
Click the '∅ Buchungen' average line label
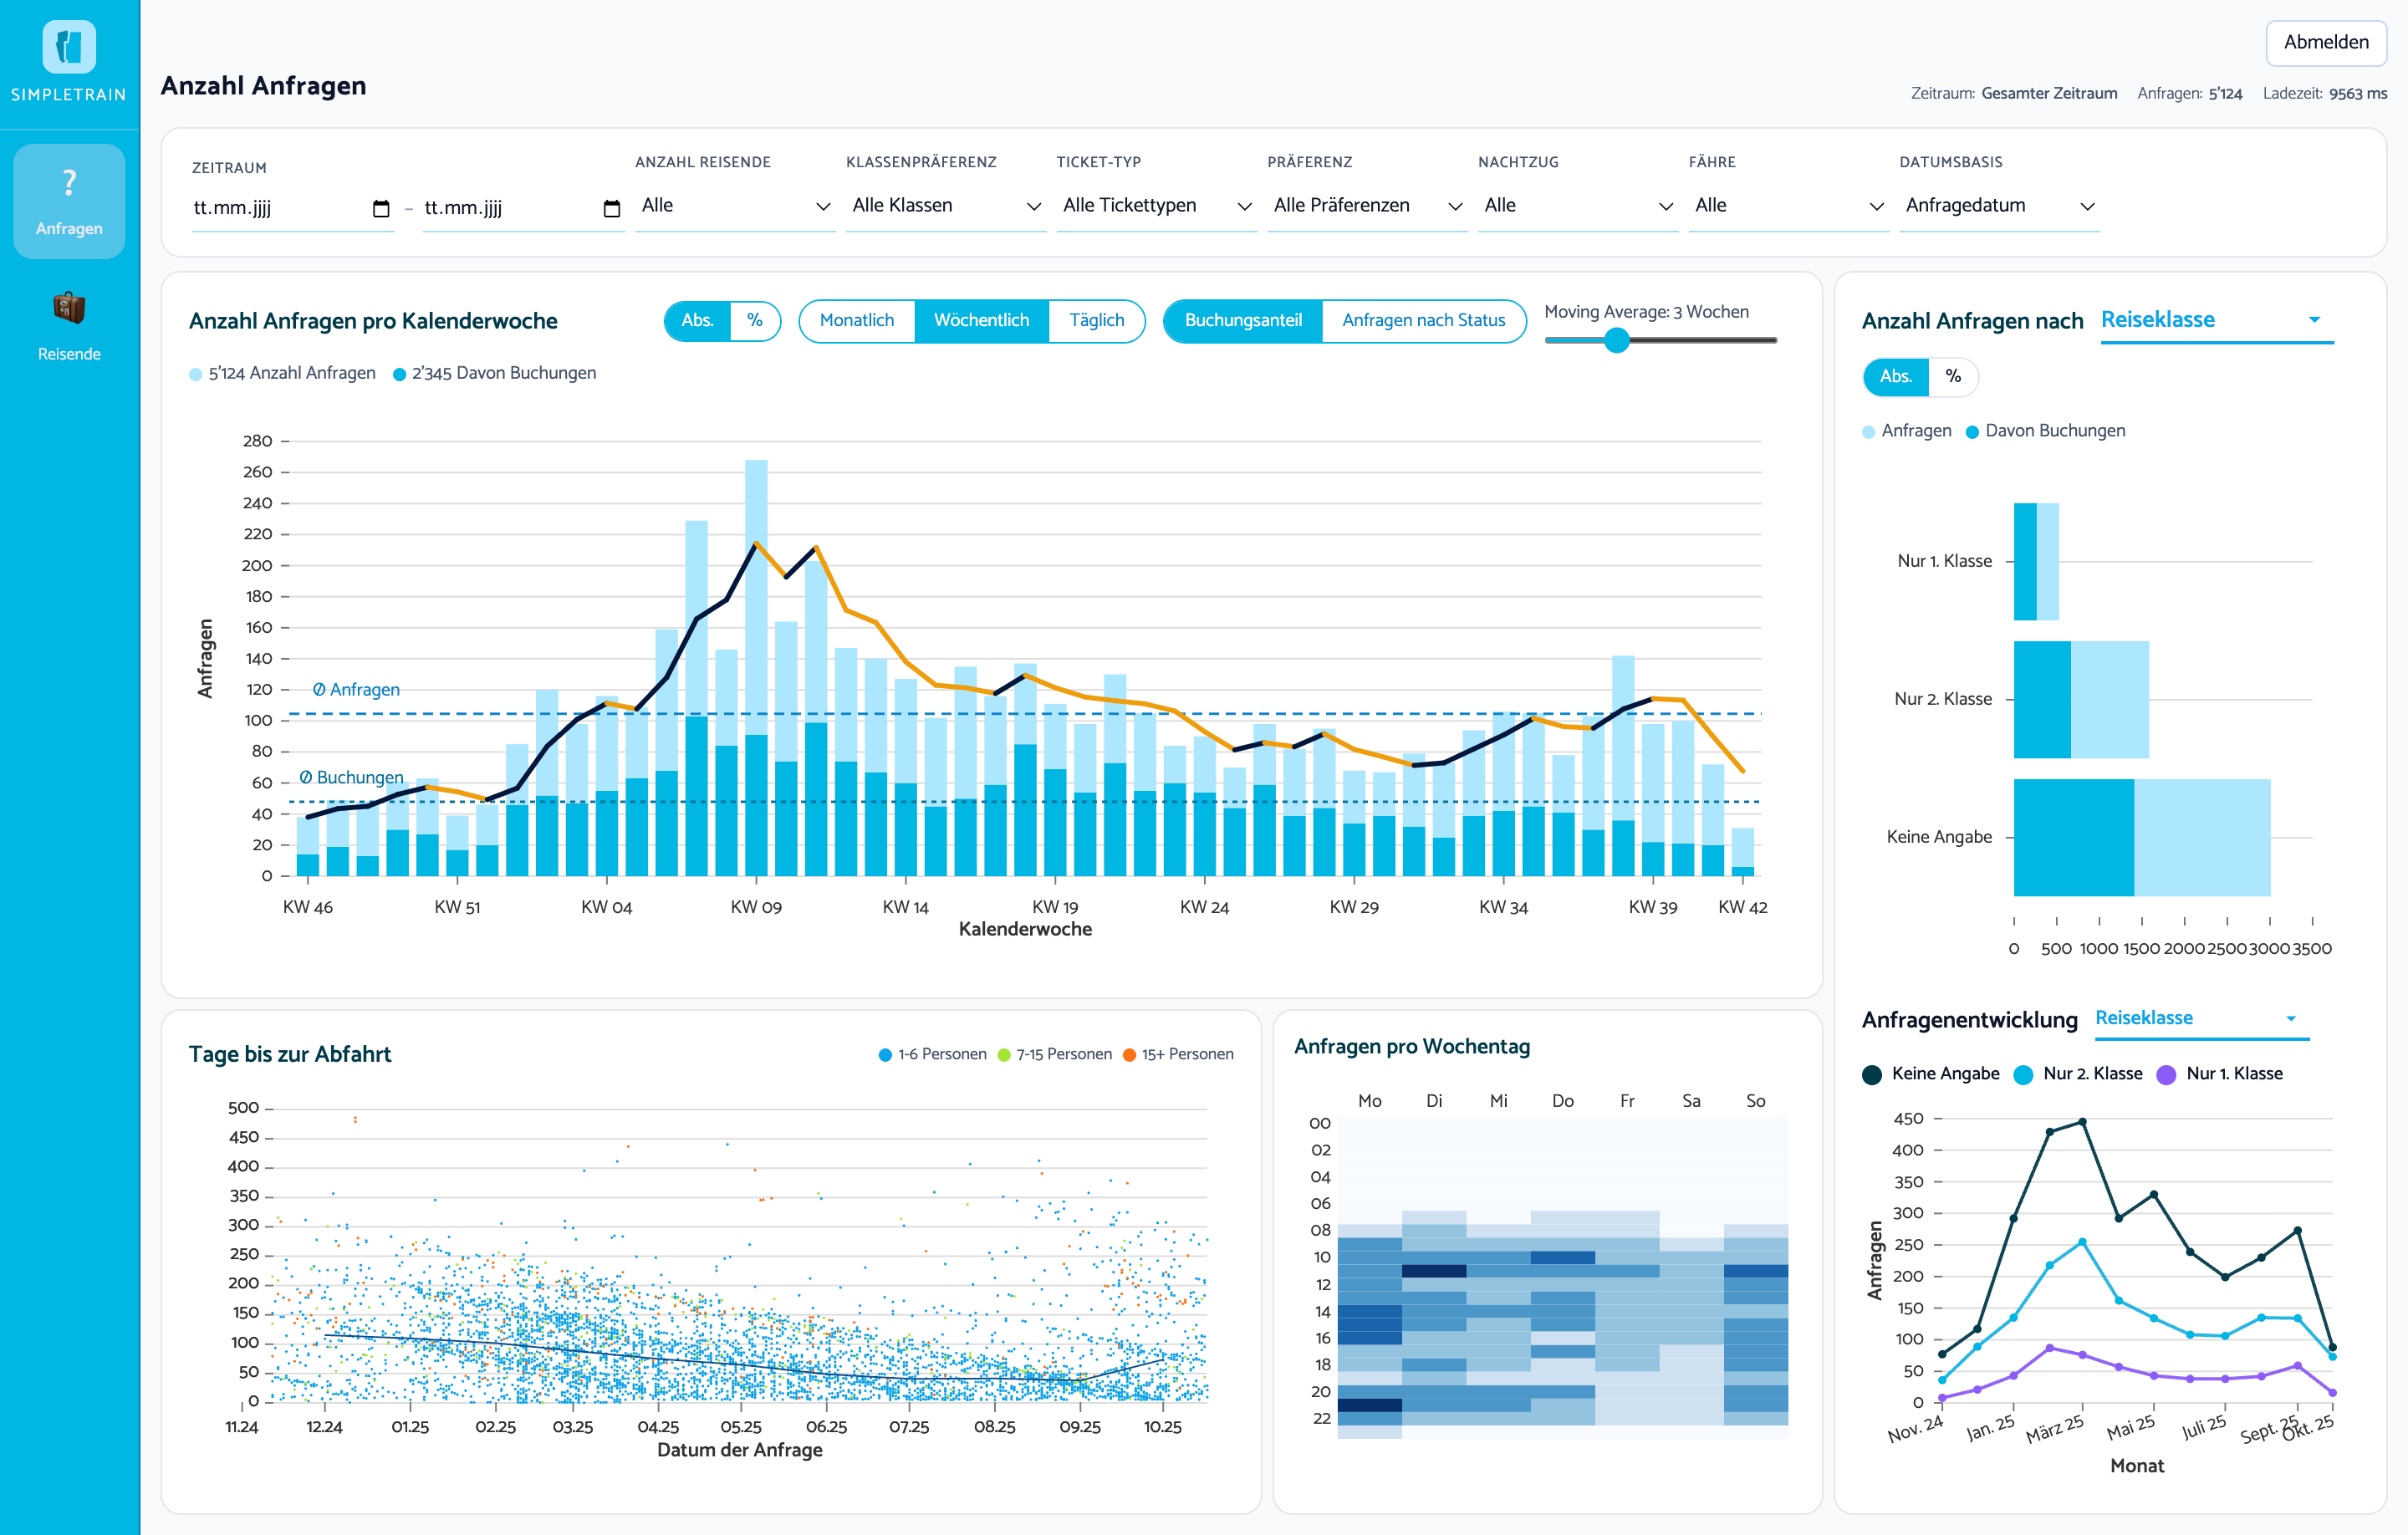(x=351, y=778)
